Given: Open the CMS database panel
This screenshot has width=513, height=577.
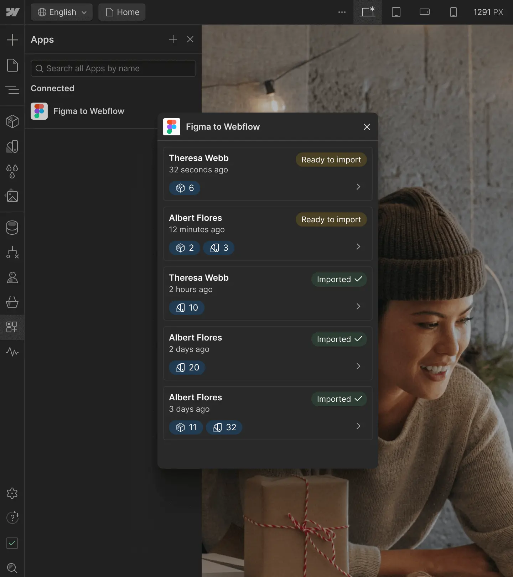Looking at the screenshot, I should click(12, 228).
